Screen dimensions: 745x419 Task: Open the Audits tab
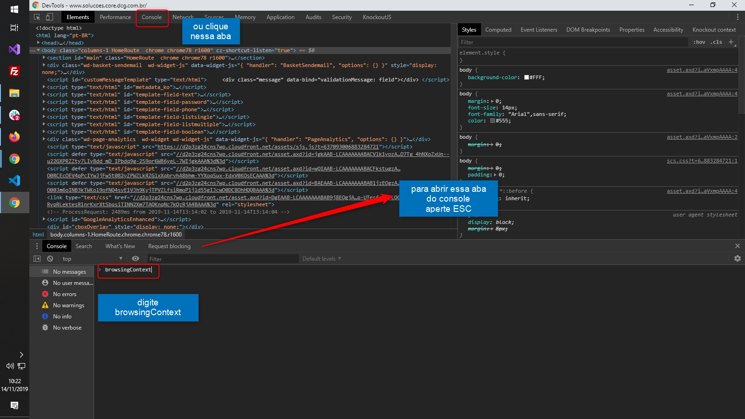(x=313, y=17)
